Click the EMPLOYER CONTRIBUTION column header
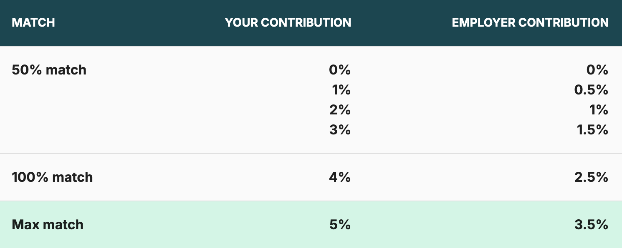 (530, 22)
